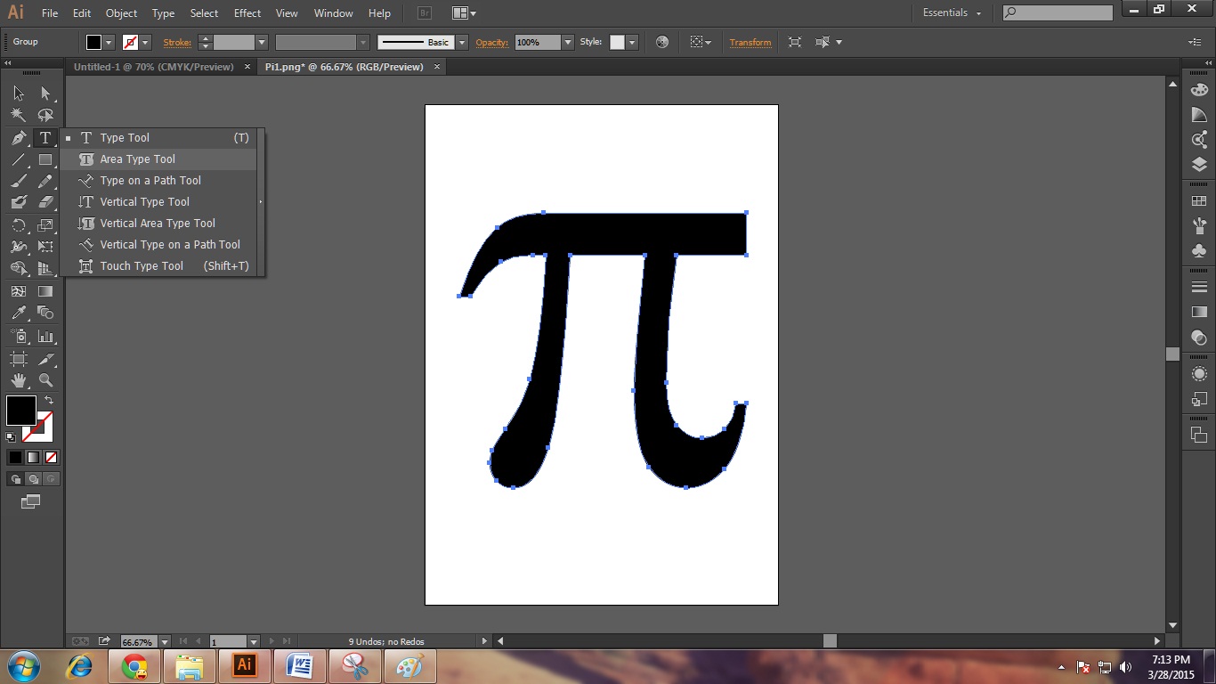The width and height of the screenshot is (1216, 684).
Task: Open the Effect menu
Action: 247,13
